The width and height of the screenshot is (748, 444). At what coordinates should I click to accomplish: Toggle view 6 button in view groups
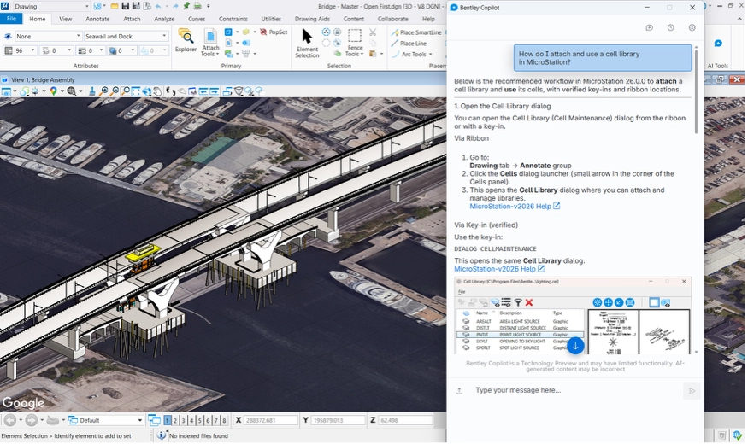coord(208,420)
